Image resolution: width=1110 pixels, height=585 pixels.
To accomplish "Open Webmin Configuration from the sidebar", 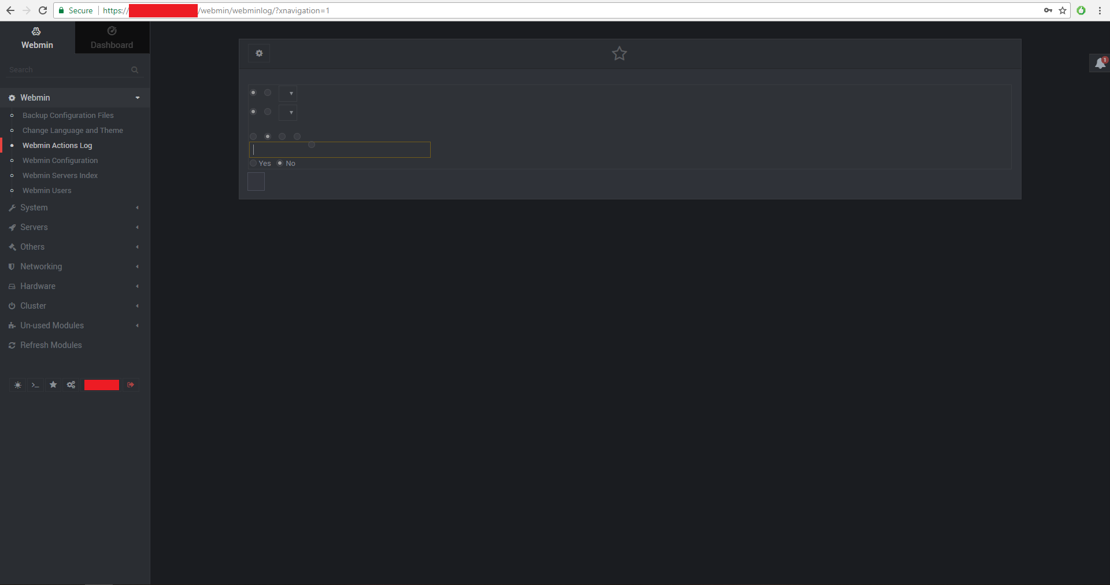I will (x=60, y=160).
